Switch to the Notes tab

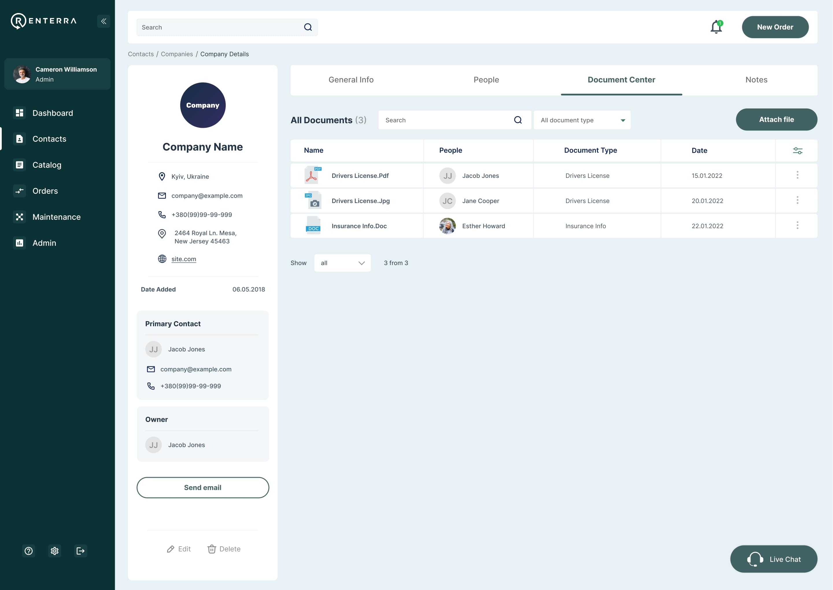756,80
